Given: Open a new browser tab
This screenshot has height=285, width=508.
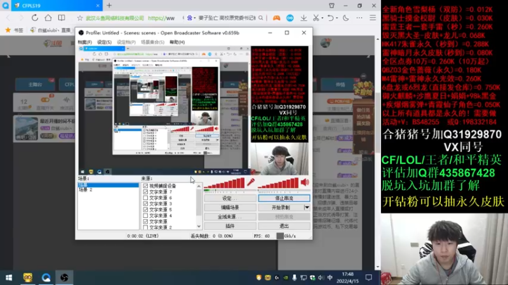Looking at the screenshot, I should [109, 6].
